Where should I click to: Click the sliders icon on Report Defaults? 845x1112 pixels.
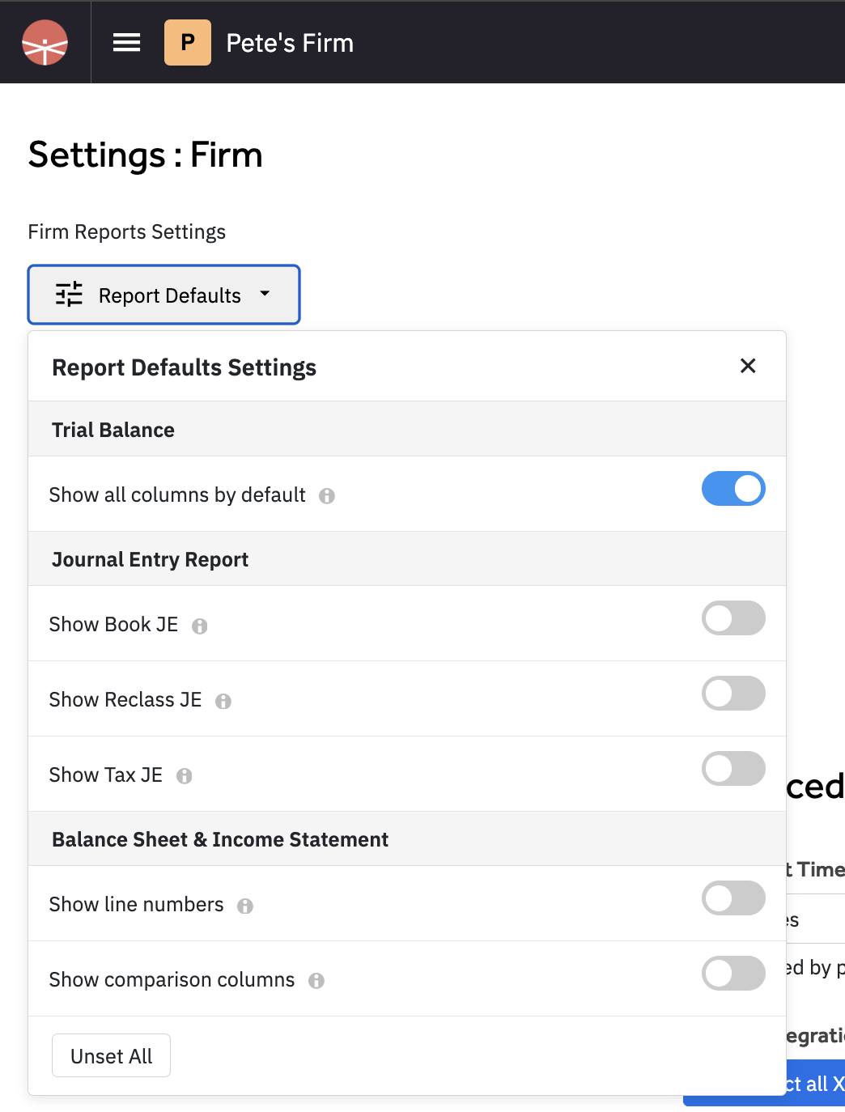click(70, 295)
